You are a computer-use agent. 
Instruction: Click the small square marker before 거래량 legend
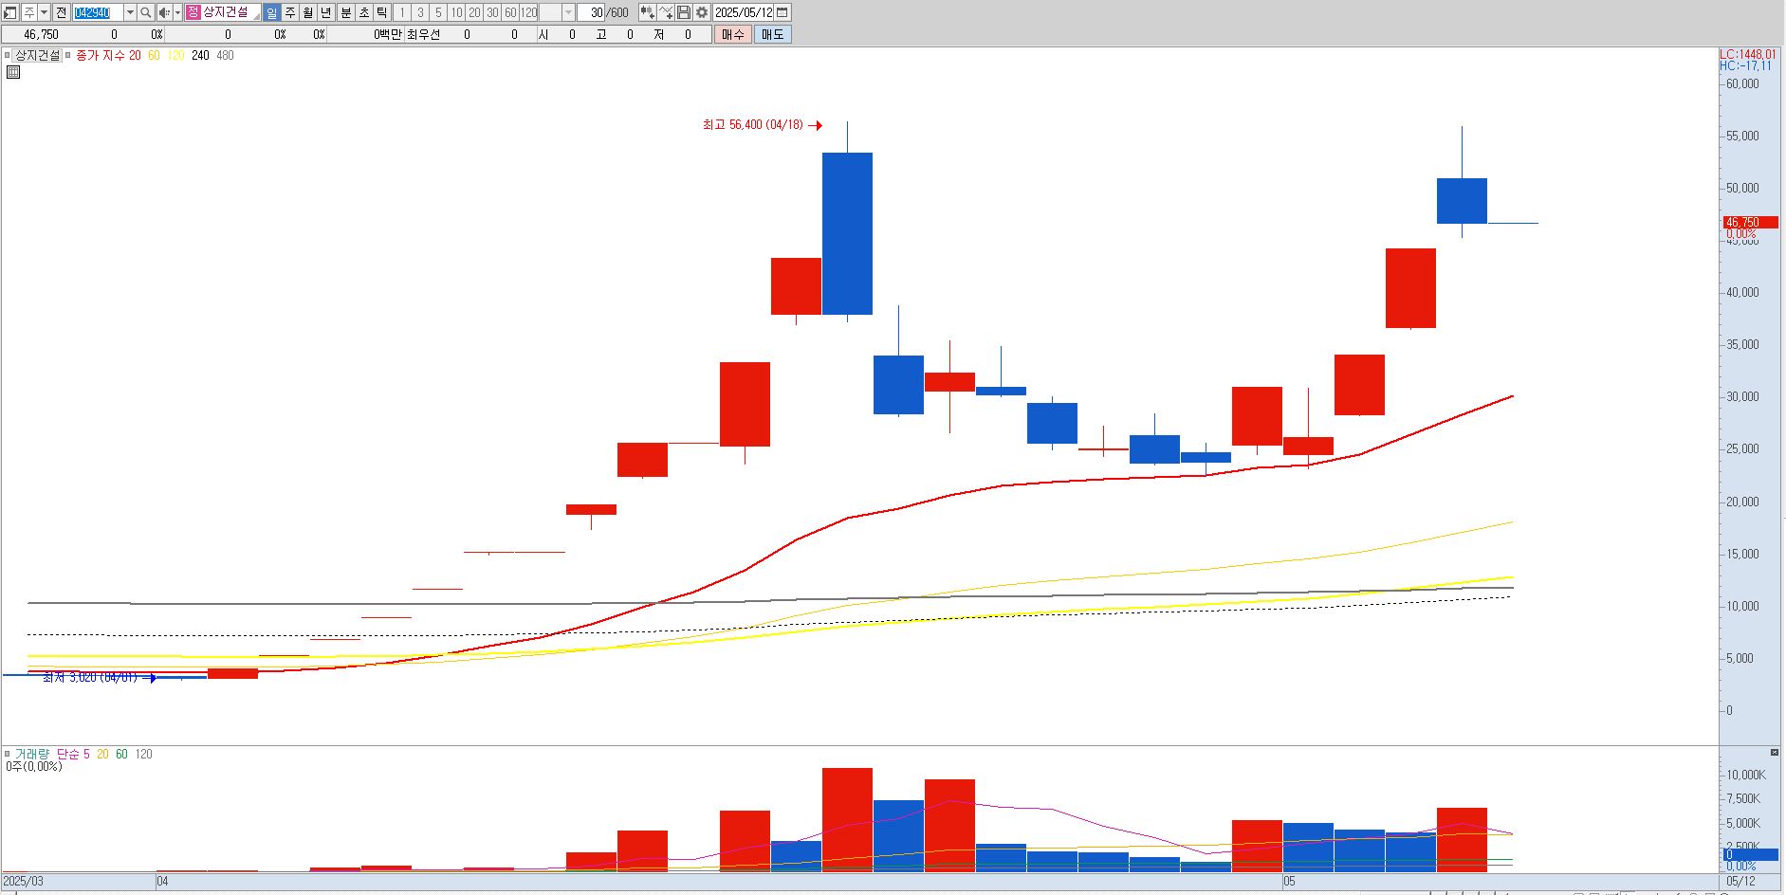8,754
